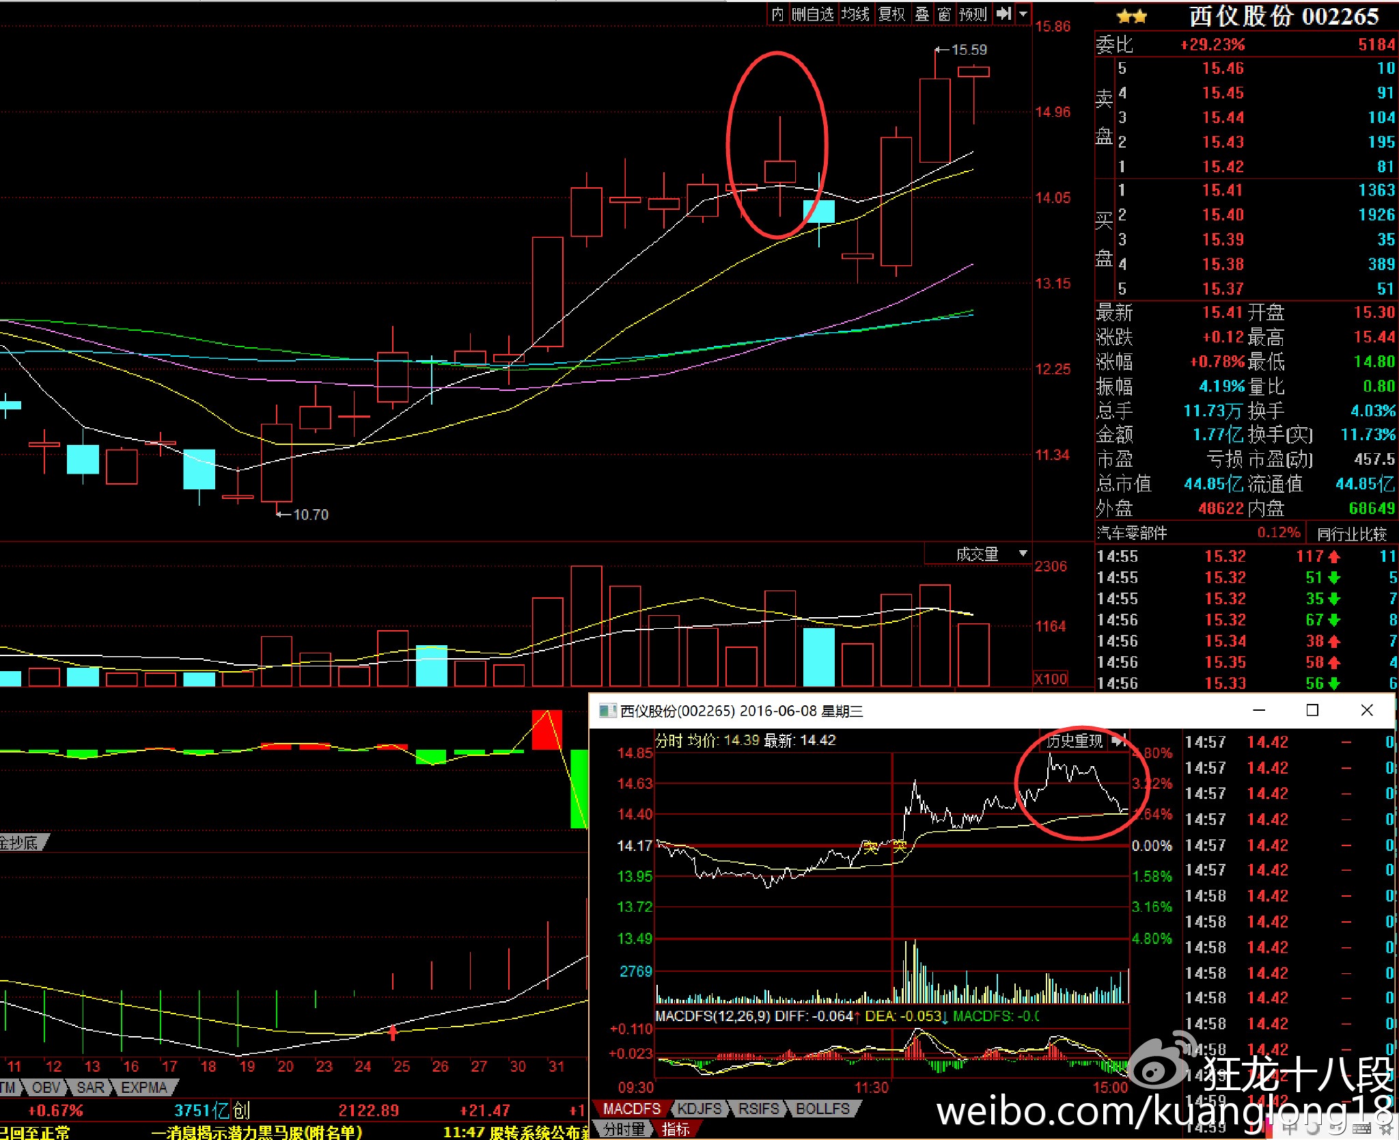Image resolution: width=1399 pixels, height=1140 pixels.
Task: Toggle 均线 moving average lines
Action: point(855,14)
